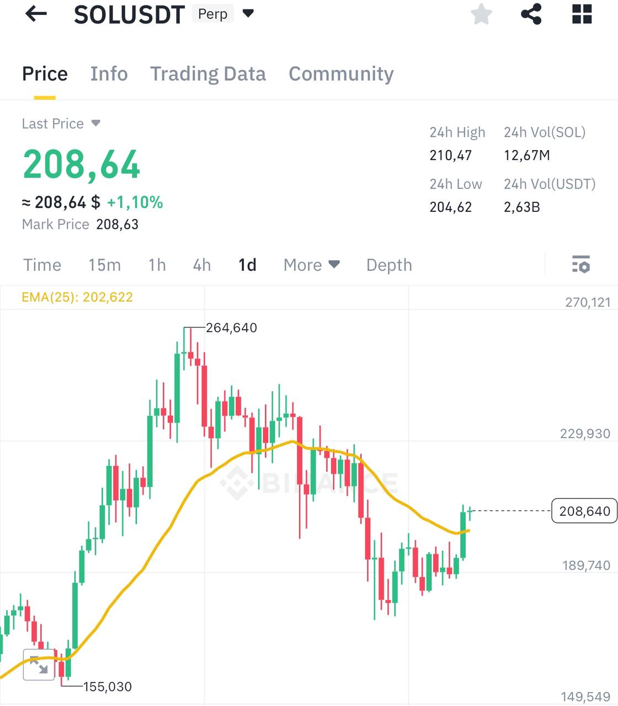Return to the Price tab
618x706 pixels.
click(45, 73)
